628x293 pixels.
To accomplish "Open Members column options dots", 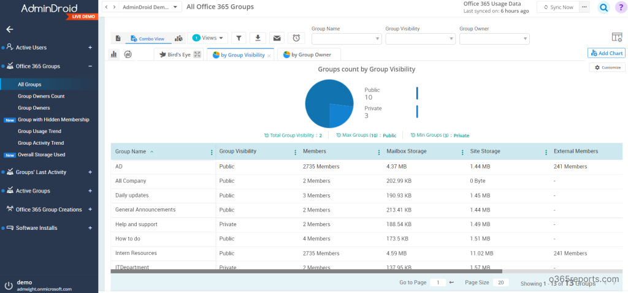I will [x=379, y=152].
